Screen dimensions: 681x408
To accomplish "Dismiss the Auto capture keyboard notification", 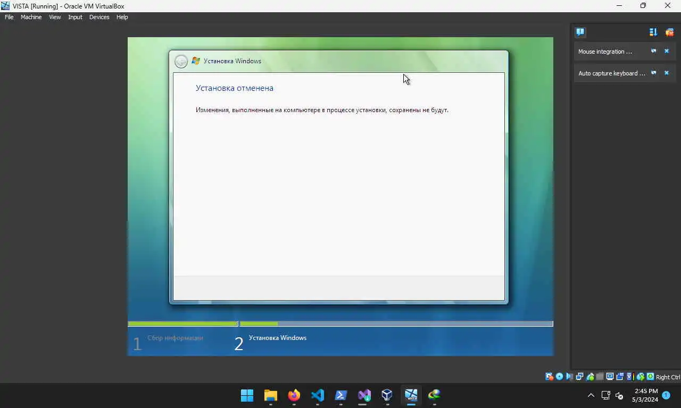I will [x=667, y=73].
